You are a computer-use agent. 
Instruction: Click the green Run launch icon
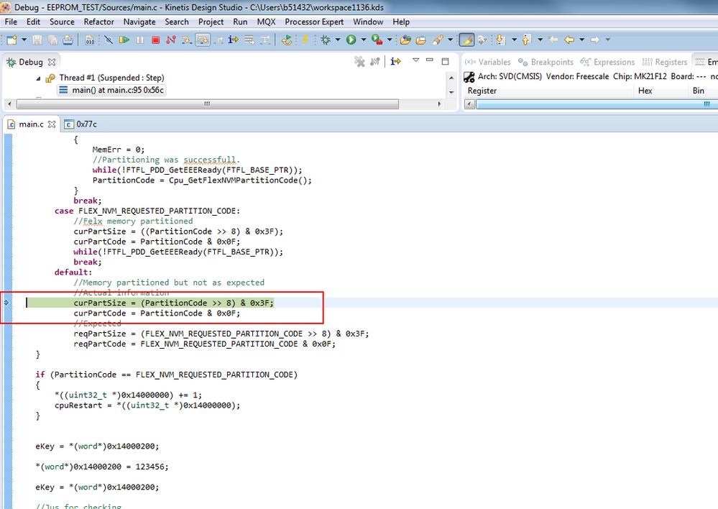tap(351, 40)
